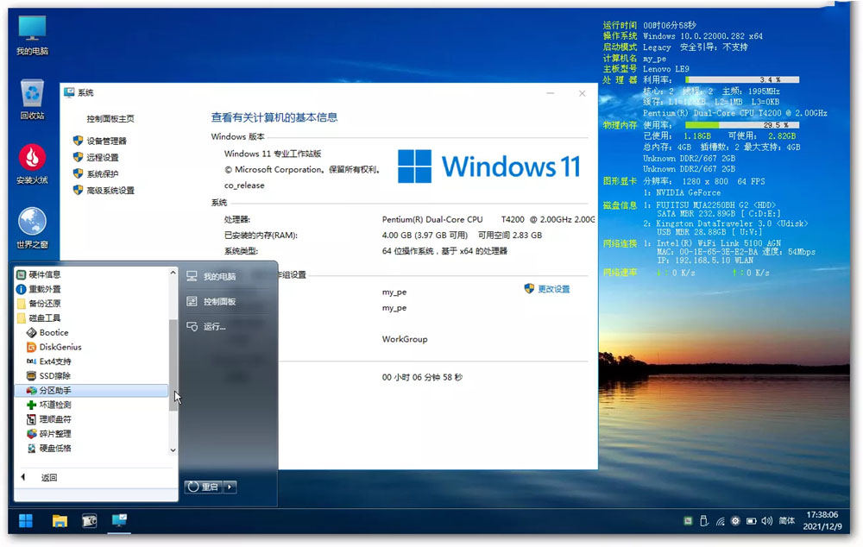The height and width of the screenshot is (547, 863).
Task: Click 控制面板主页 link
Action: tap(110, 118)
